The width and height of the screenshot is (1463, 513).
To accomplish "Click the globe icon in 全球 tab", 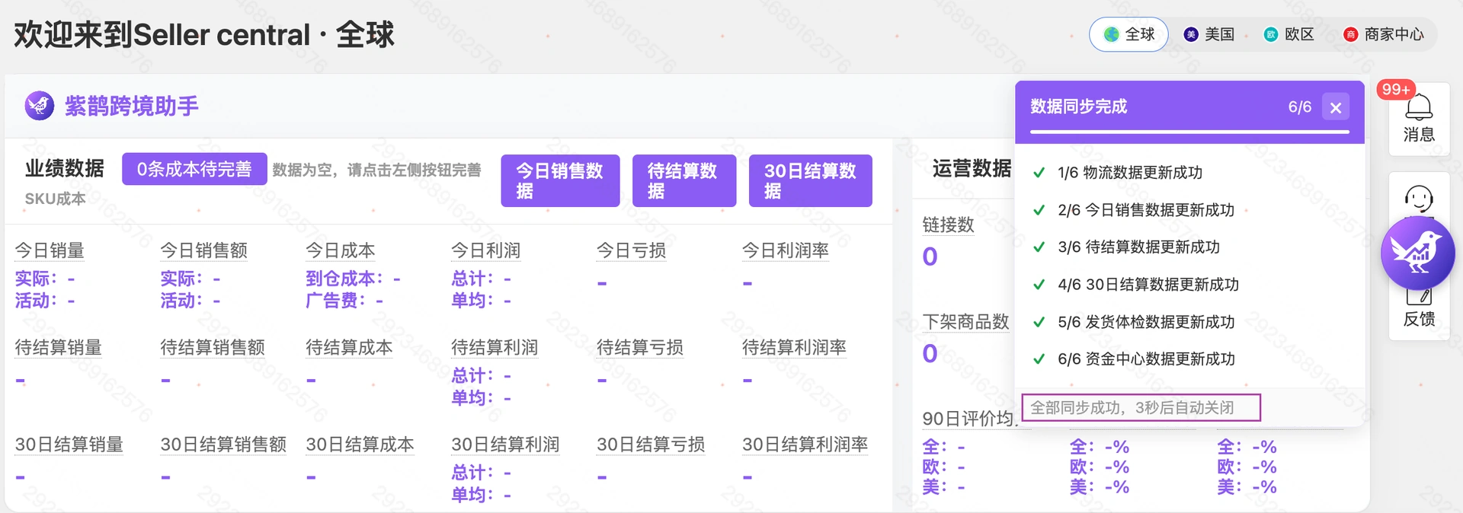I will tap(1112, 34).
